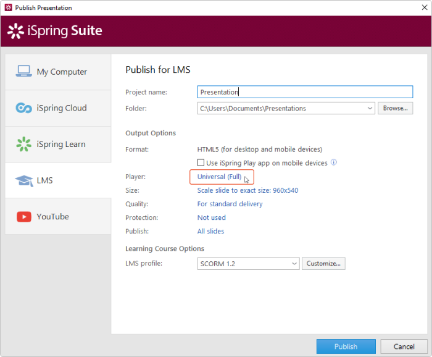Click into the Project name field
Image resolution: width=432 pixels, height=357 pixels.
point(305,92)
